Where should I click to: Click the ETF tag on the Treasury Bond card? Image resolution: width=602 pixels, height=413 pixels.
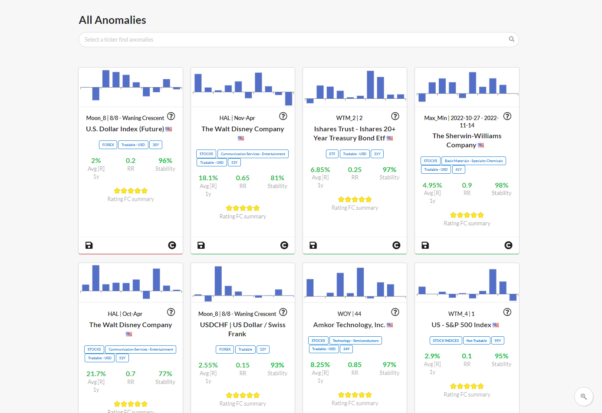[332, 153]
